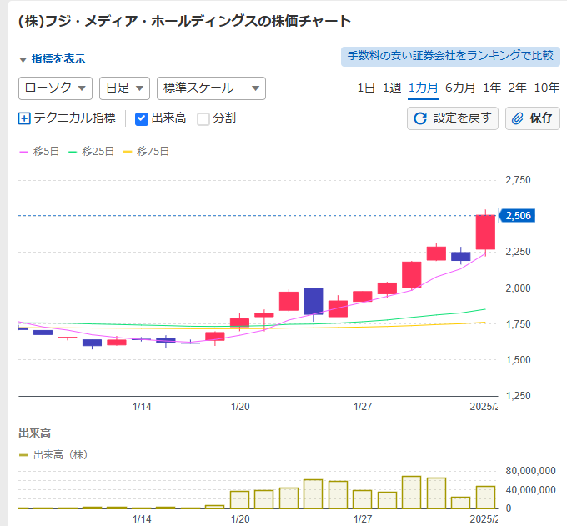Viewport: 567px width, 526px height.
Task: Open the 手数料の安い証券会社をランキングで比較 link
Action: click(450, 57)
